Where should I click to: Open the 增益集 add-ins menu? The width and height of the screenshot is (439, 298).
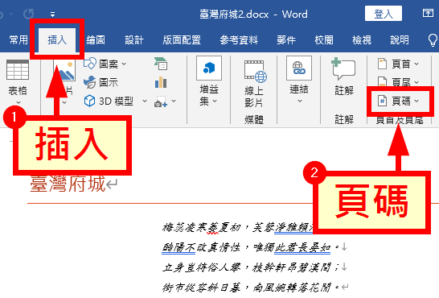click(209, 81)
